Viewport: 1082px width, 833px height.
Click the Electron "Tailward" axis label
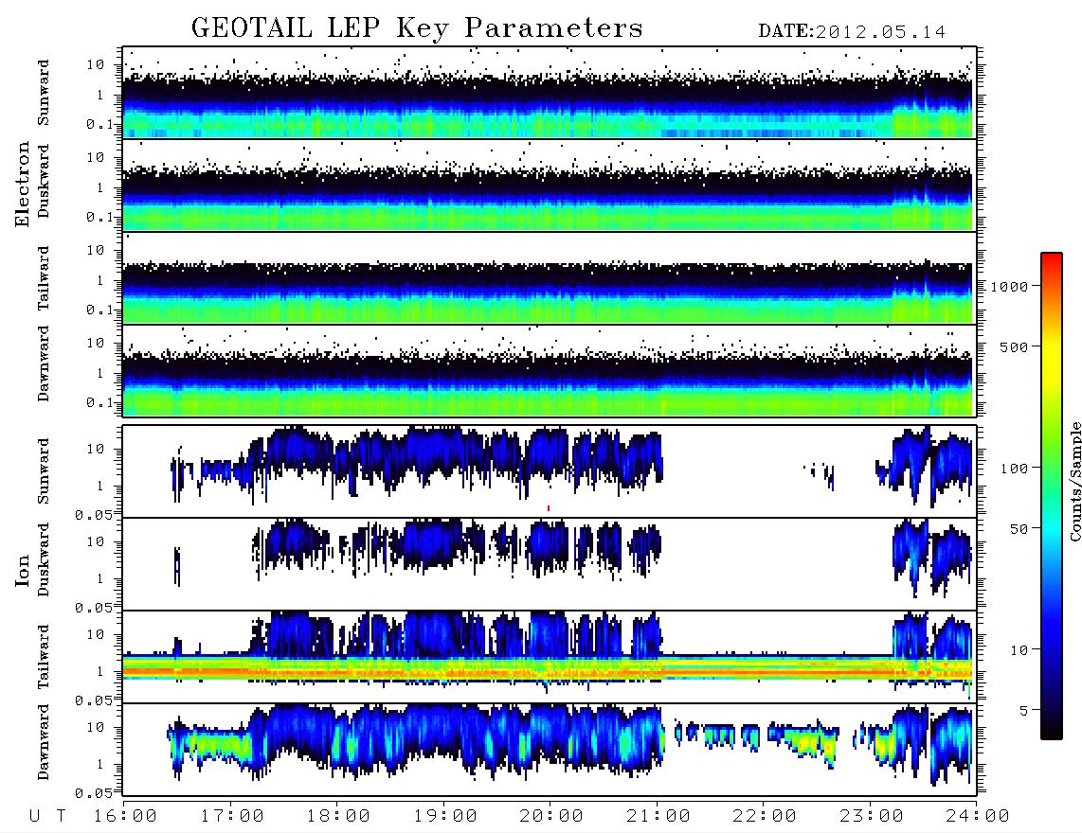tap(44, 278)
